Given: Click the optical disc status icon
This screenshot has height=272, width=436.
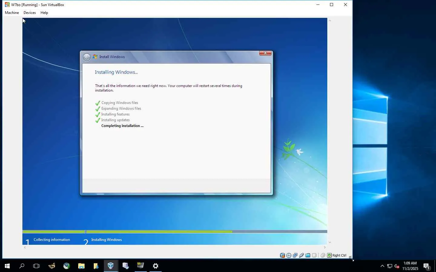Looking at the screenshot, I should 289,255.
